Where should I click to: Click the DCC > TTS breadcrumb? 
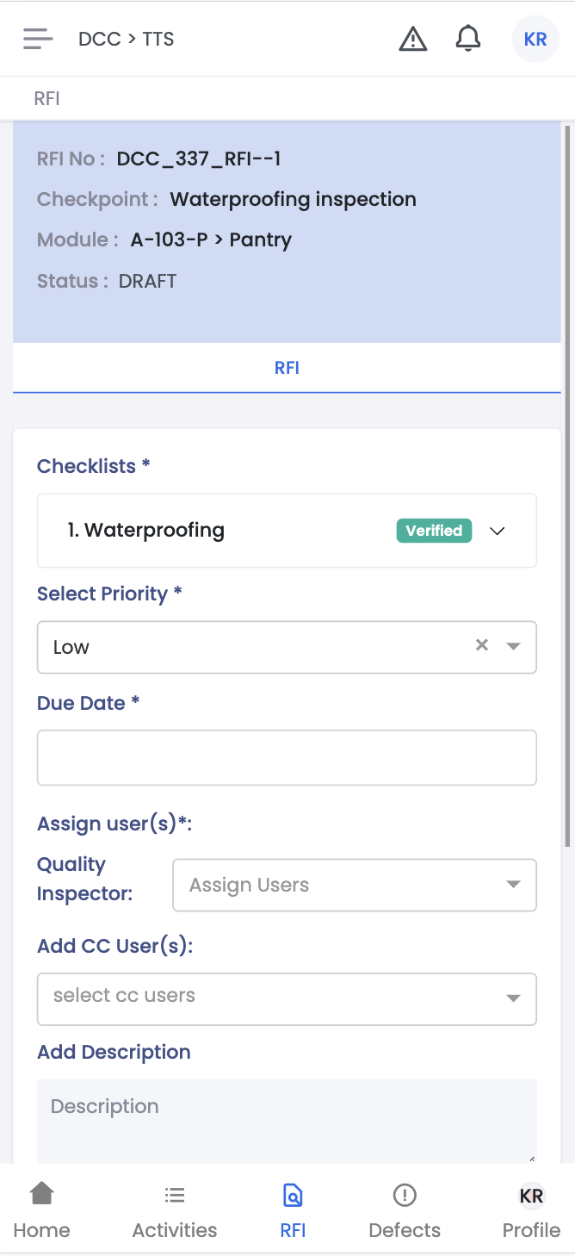[x=127, y=40]
